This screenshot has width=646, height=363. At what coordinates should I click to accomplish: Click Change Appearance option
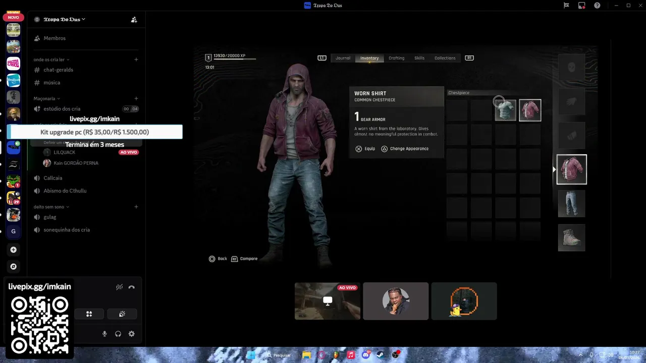pyautogui.click(x=405, y=149)
